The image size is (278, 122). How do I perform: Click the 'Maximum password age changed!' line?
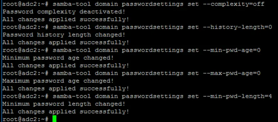[58, 81]
